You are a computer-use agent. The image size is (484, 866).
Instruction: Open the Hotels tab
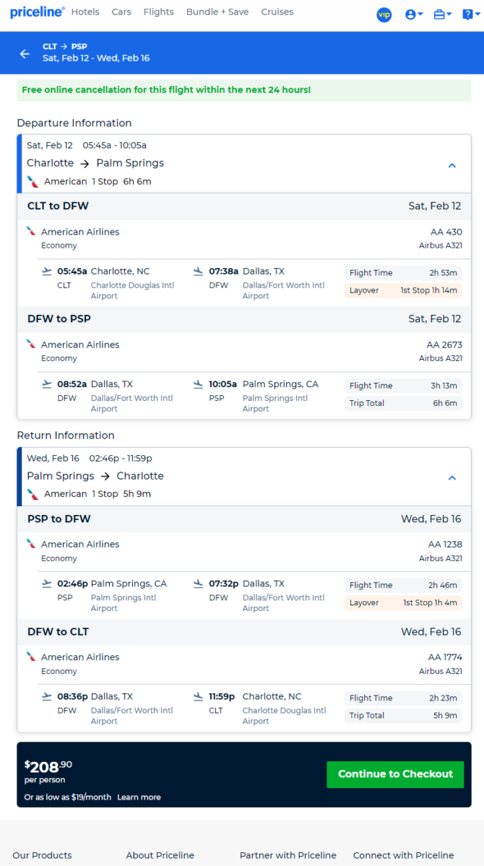point(86,12)
